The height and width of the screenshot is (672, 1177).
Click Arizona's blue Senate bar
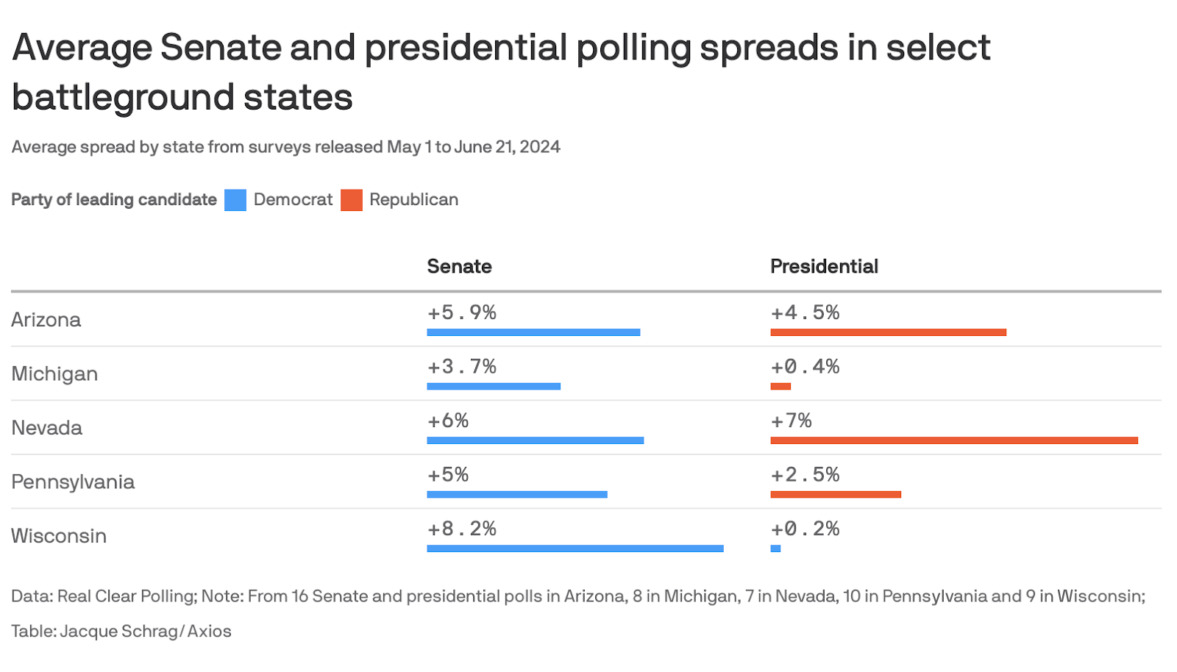point(533,332)
